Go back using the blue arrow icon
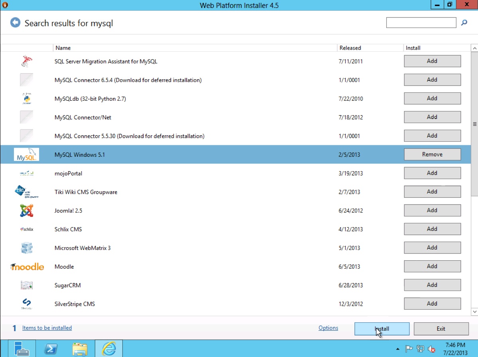The height and width of the screenshot is (357, 478). click(x=15, y=23)
